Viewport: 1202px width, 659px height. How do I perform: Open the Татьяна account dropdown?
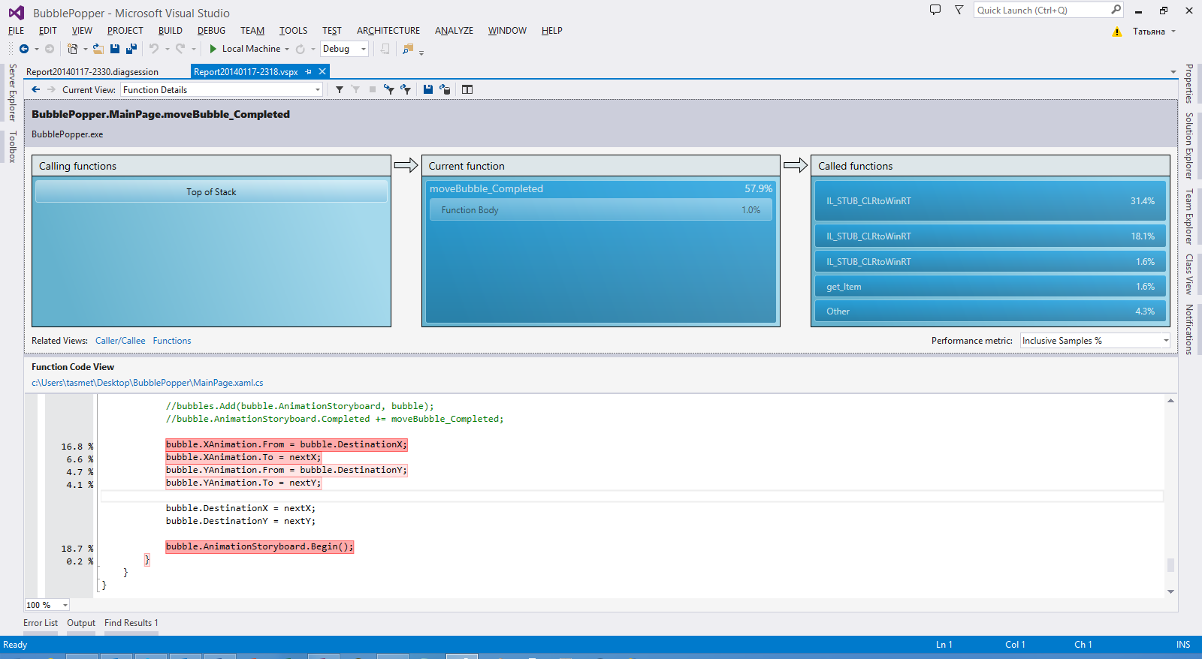[1173, 32]
